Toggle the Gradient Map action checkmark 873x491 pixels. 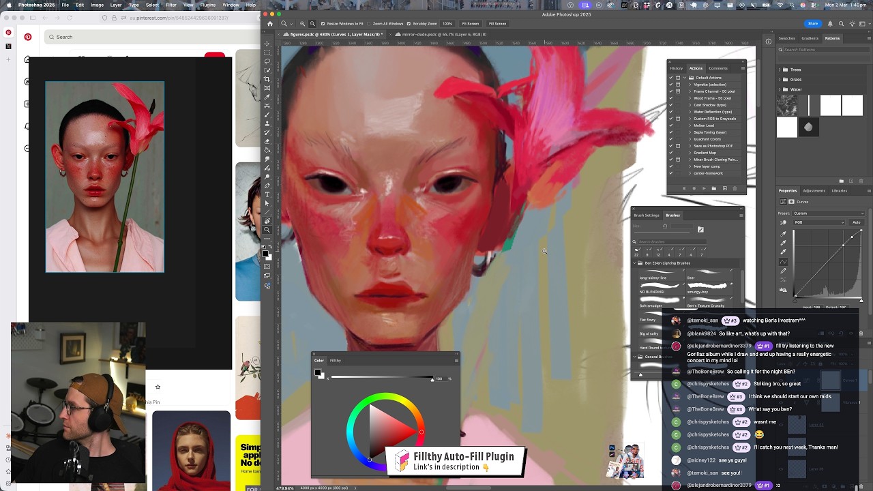coord(671,153)
